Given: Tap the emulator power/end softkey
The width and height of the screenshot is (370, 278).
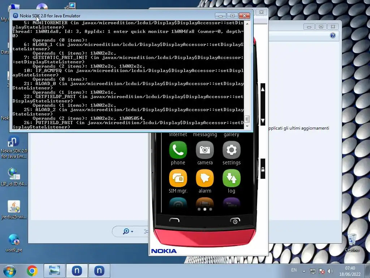Looking at the screenshot, I should 235,221.
